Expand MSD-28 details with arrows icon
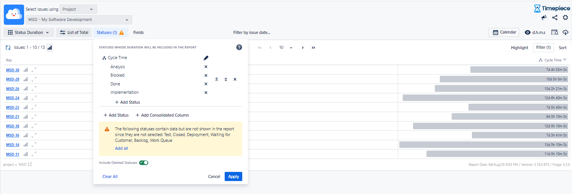The image size is (572, 194). tap(34, 79)
